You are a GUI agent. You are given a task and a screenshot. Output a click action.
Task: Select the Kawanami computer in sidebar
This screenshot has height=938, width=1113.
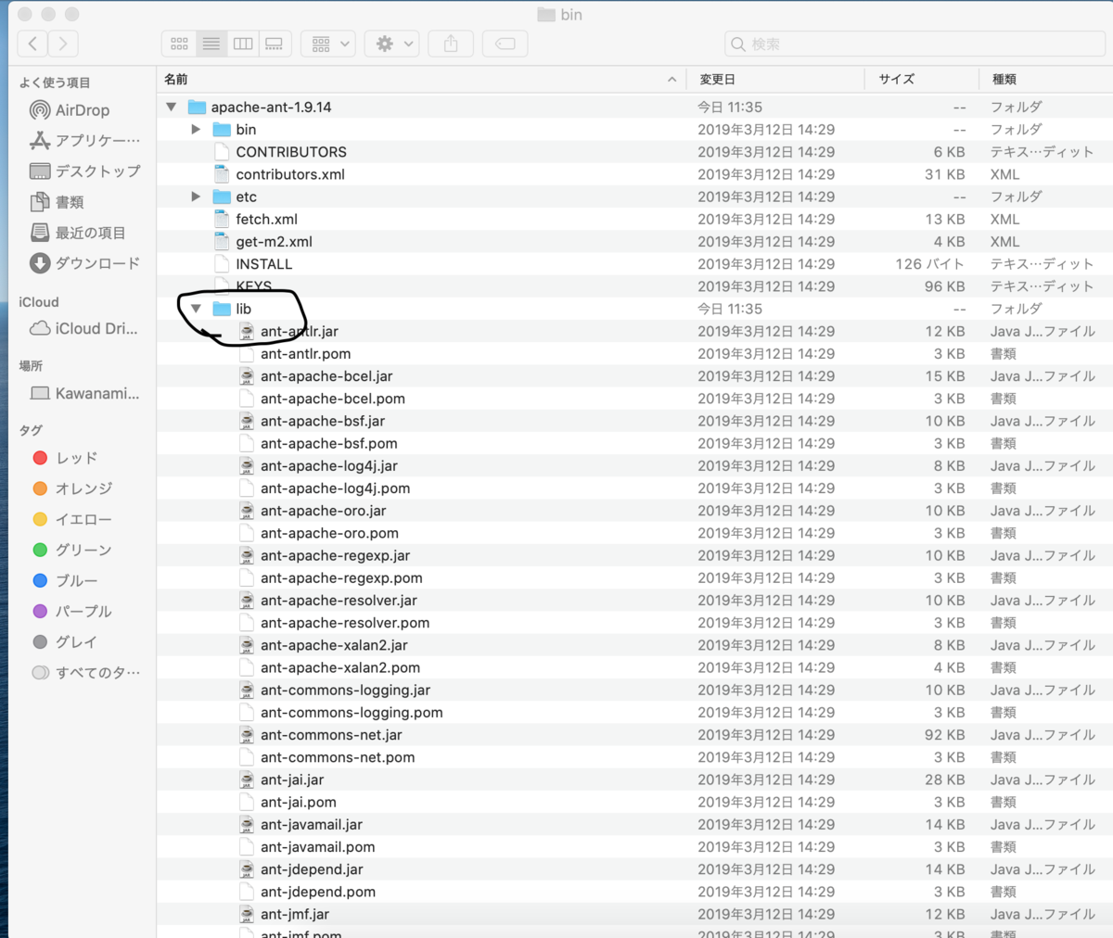coord(84,393)
